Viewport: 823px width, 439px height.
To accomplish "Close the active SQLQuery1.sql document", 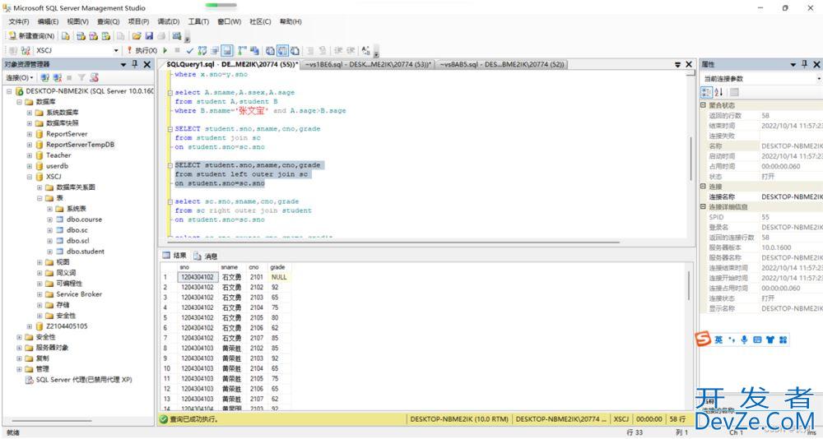I will click(689, 64).
